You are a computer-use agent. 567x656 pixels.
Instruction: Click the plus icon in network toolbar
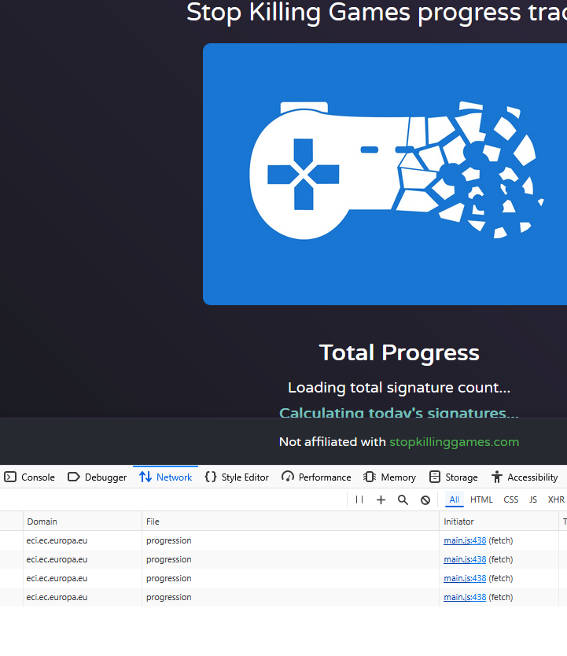pyautogui.click(x=381, y=499)
